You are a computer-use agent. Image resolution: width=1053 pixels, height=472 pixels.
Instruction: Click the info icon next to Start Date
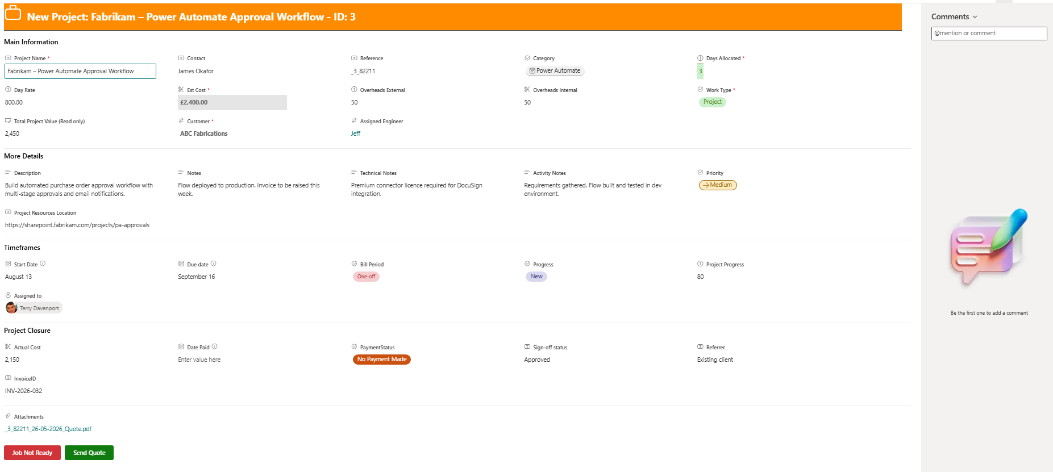43,264
